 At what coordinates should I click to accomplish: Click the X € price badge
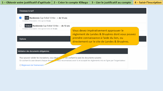(x=27, y=18)
